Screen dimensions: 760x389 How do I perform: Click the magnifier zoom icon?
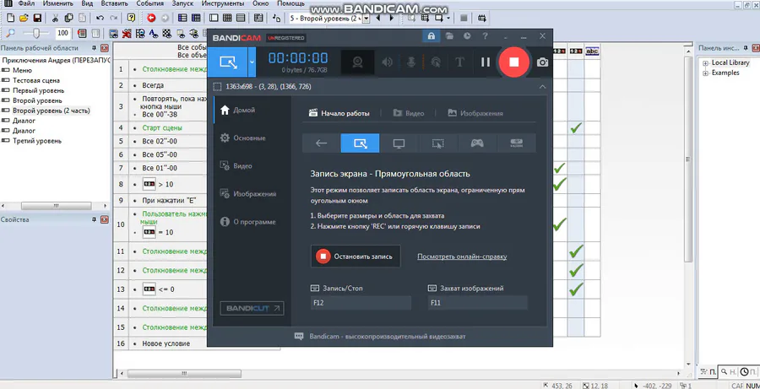pos(10,34)
